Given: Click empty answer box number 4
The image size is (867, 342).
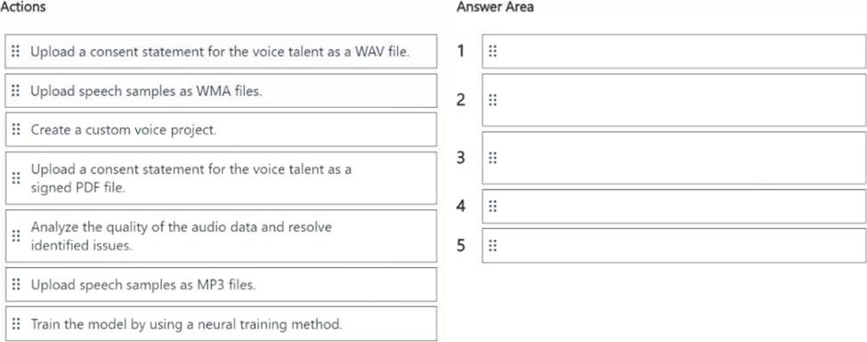Looking at the screenshot, I should click(x=674, y=207).
